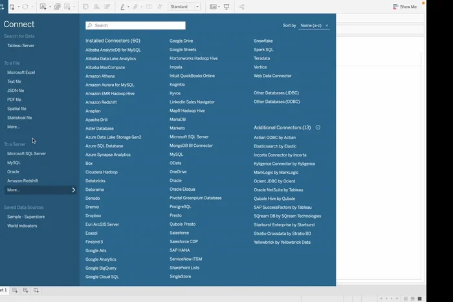Select the SharePoint Lists connector
The width and height of the screenshot is (453, 302).
pos(184,268)
